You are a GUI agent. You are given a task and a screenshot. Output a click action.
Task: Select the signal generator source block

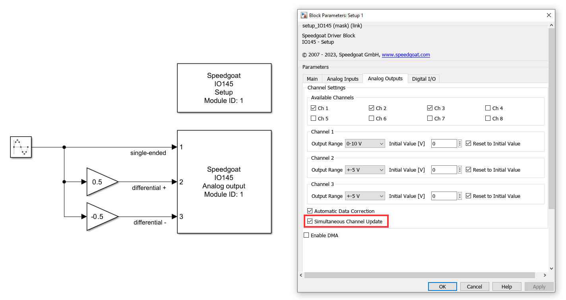pos(21,147)
